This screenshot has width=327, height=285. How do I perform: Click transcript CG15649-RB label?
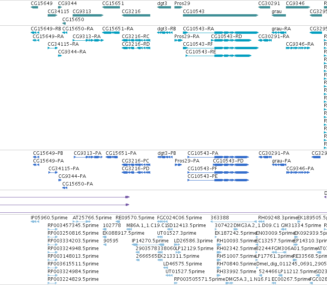click(46, 29)
